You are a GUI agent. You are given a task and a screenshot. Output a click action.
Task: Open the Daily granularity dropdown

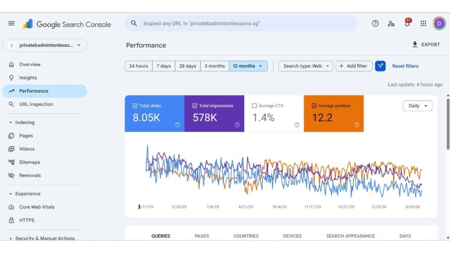tap(417, 105)
